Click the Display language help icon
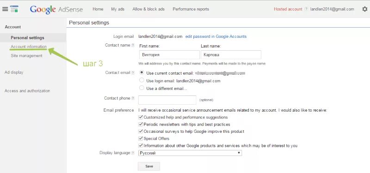This screenshot has height=173, width=370. click(133, 153)
